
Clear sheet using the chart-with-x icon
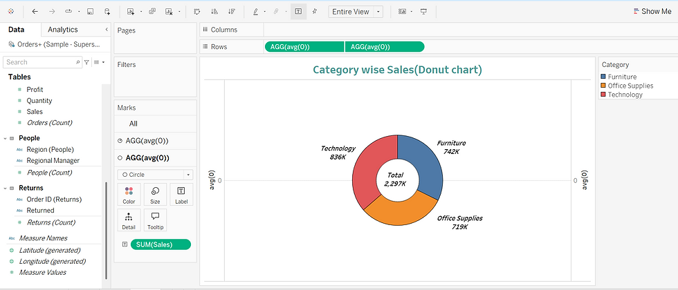(169, 12)
